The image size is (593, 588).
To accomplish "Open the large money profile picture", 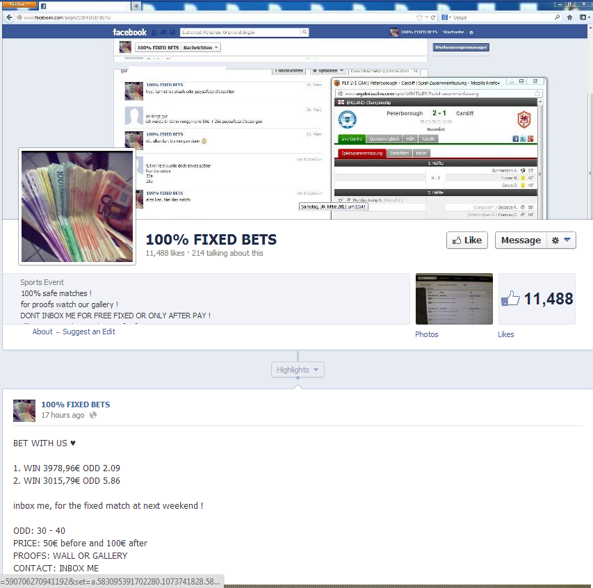I will click(77, 206).
